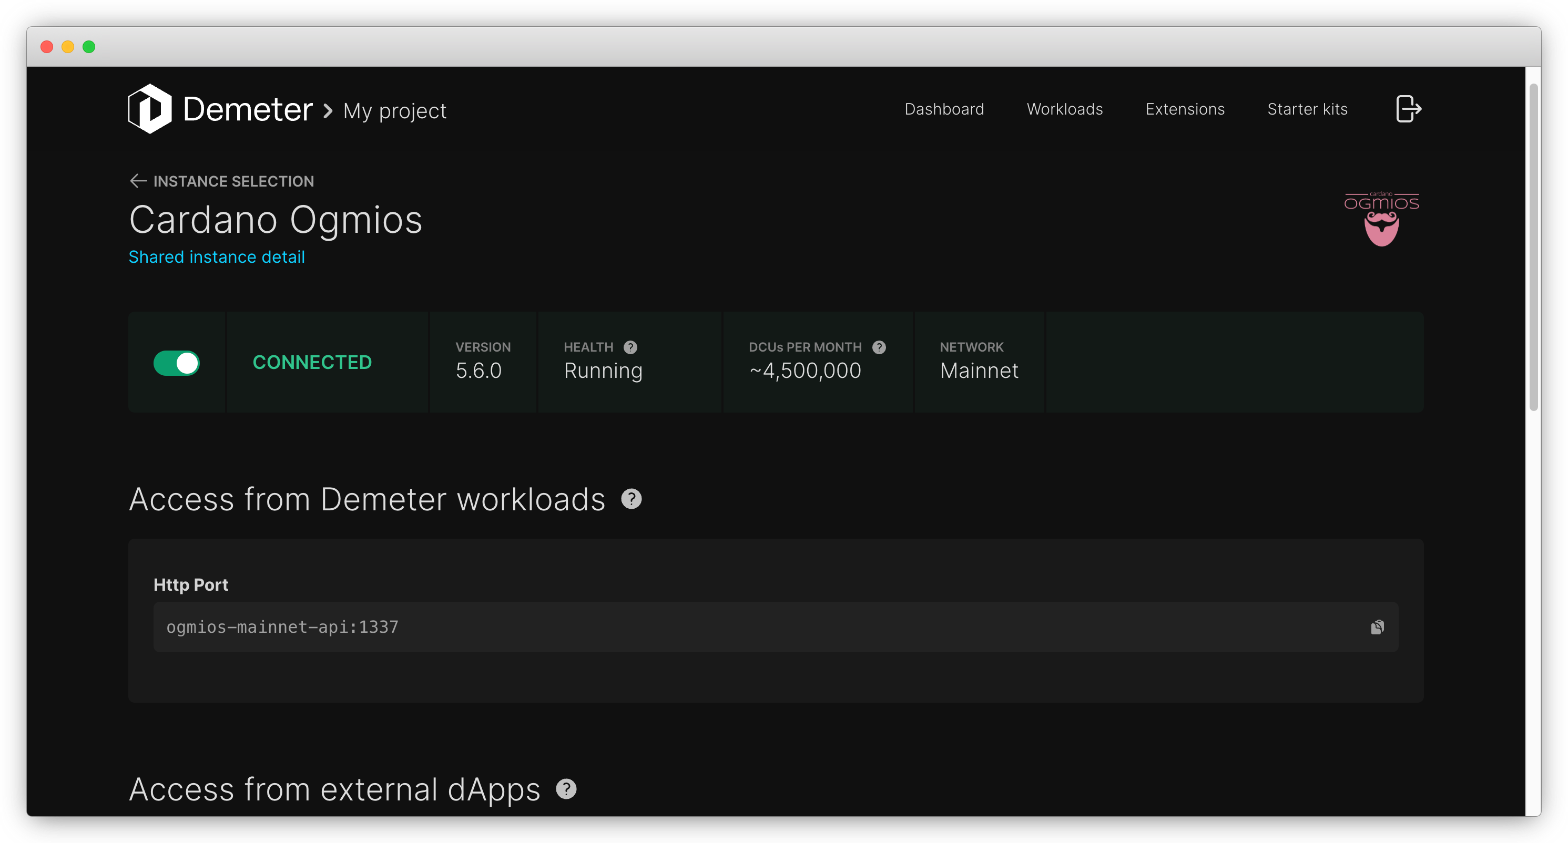This screenshot has height=843, width=1568.
Task: Click the yellow minimize window button
Action: (x=67, y=47)
